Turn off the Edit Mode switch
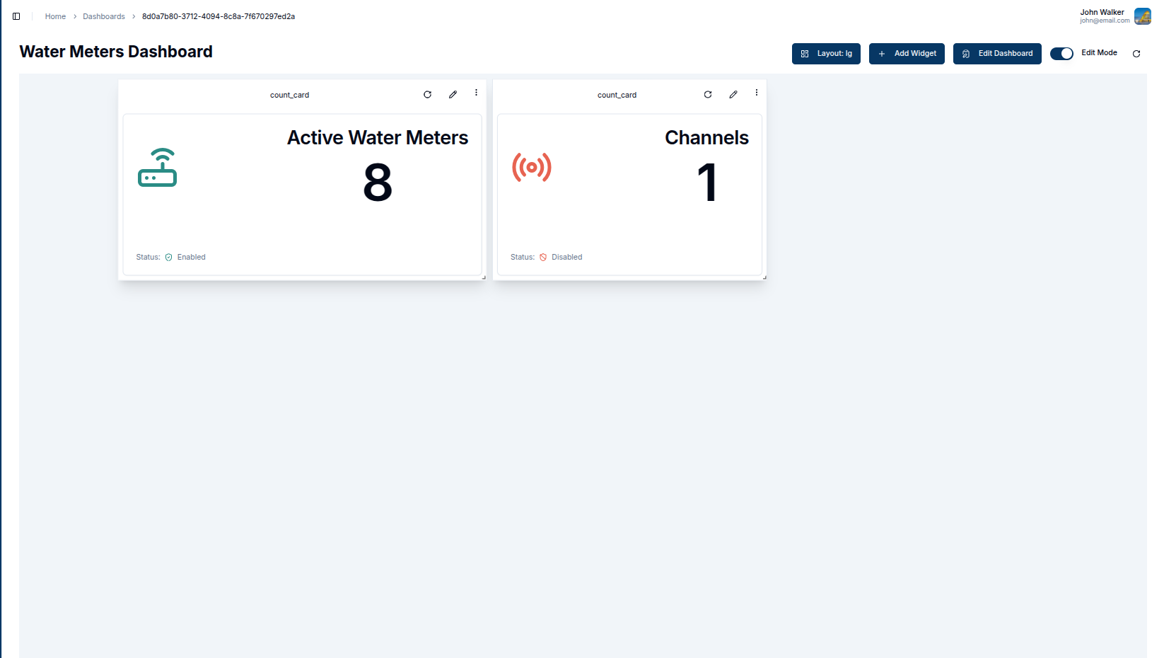Image resolution: width=1164 pixels, height=658 pixels. pos(1061,54)
